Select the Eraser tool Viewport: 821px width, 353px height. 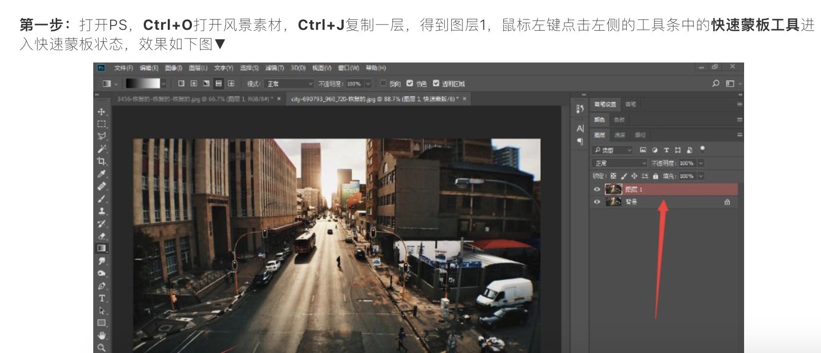click(101, 236)
